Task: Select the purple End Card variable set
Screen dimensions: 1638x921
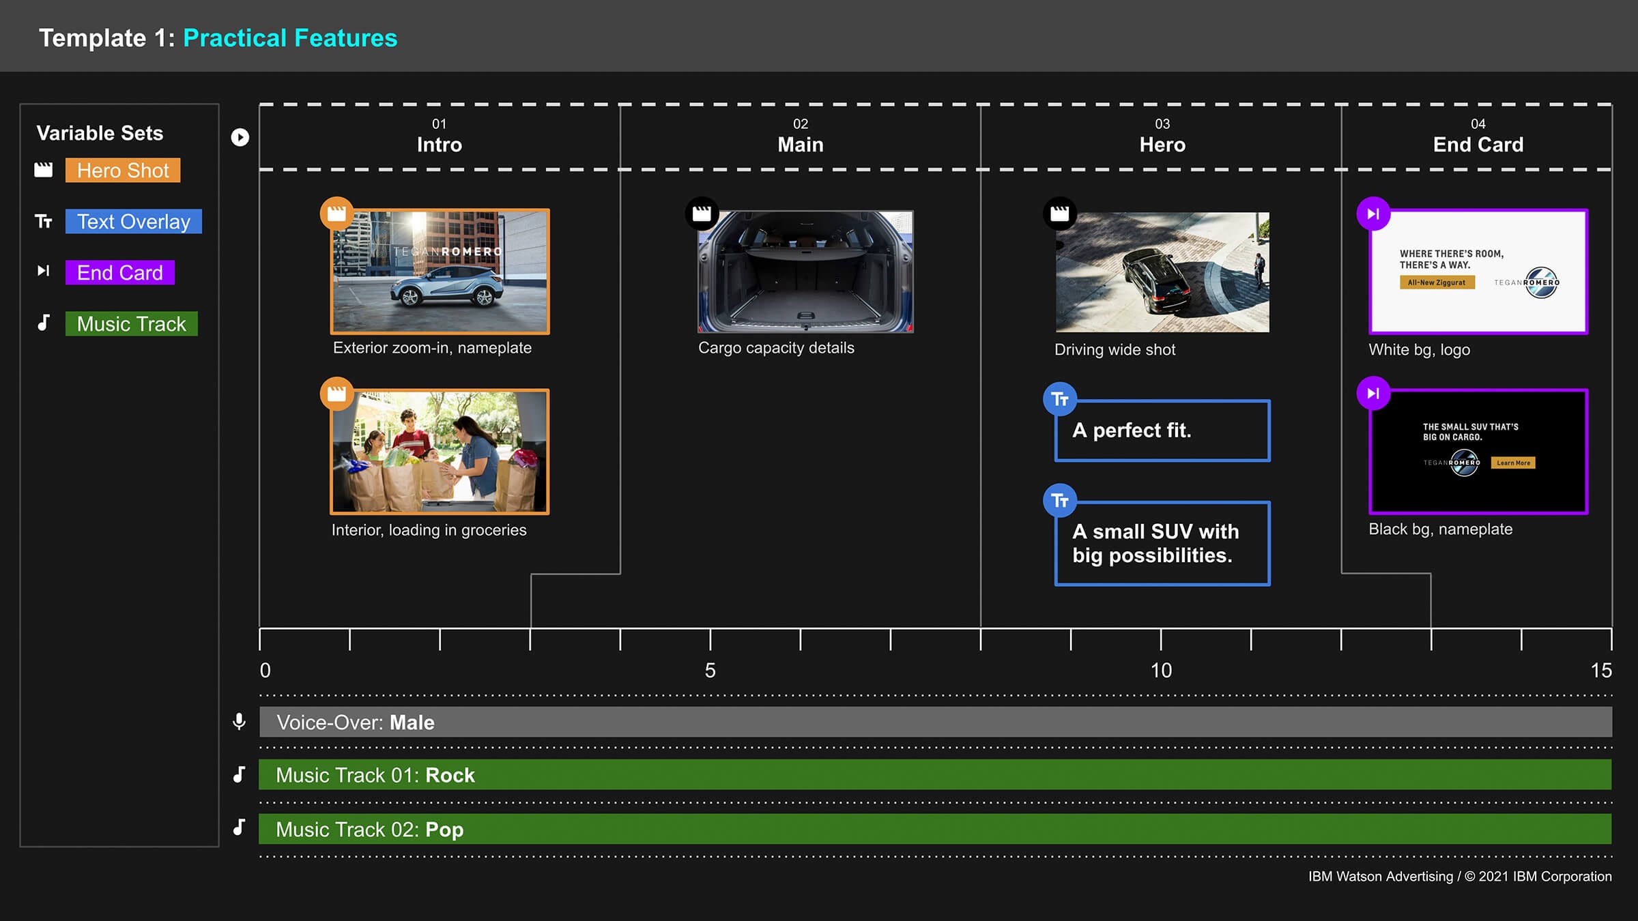Action: (x=120, y=273)
